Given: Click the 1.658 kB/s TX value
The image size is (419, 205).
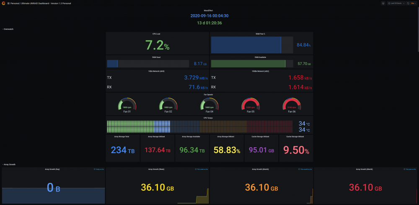Looking at the screenshot, I should 300,78.
